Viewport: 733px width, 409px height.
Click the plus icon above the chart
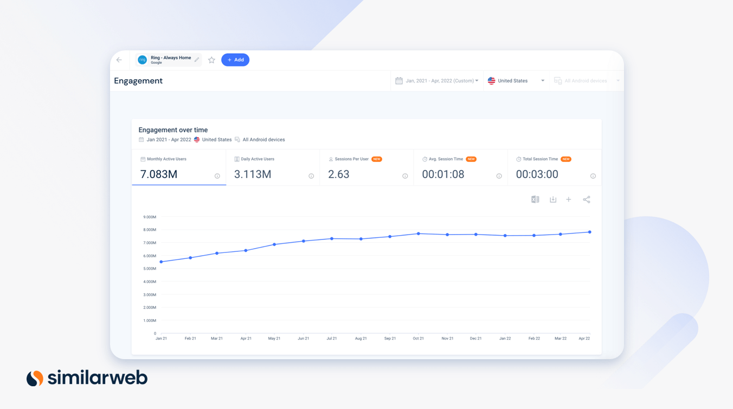(x=569, y=199)
